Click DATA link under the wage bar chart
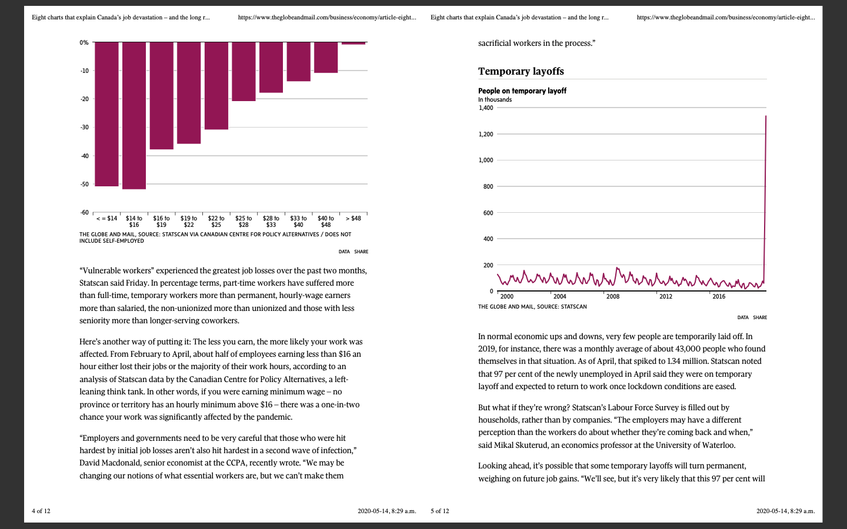 pyautogui.click(x=344, y=252)
